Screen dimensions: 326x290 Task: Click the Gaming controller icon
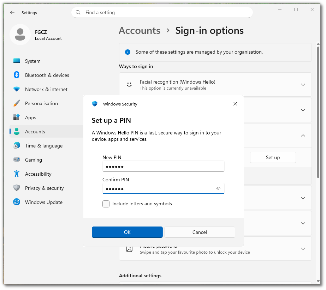coord(17,159)
